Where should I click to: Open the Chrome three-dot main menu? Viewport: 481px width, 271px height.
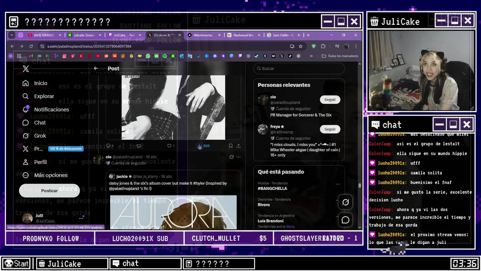(x=356, y=46)
